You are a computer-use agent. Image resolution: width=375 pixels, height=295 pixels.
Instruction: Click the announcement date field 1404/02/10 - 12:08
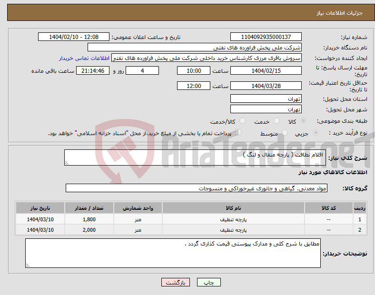click(x=74, y=37)
